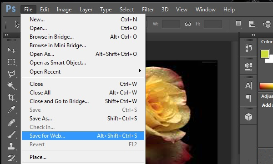
Task: Open the History panel icon
Action: click(248, 48)
